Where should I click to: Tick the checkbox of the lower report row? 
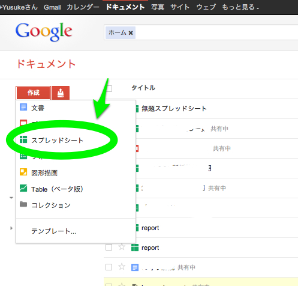pyautogui.click(x=109, y=248)
